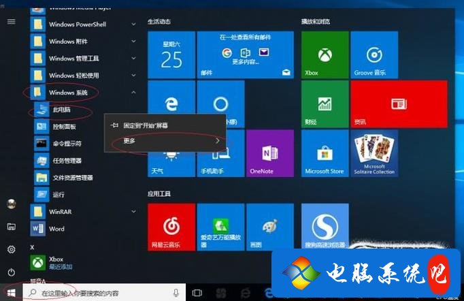Open the Documents shortcut in the sidebar
Image resolution: width=464 pixels, height=301 pixels.
click(12, 227)
